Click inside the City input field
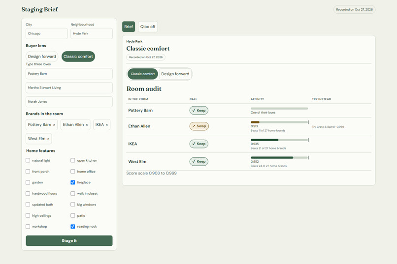The width and height of the screenshot is (397, 264). (x=47, y=33)
